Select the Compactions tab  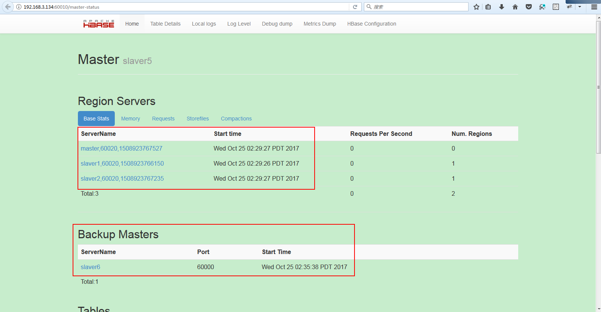pyautogui.click(x=236, y=119)
